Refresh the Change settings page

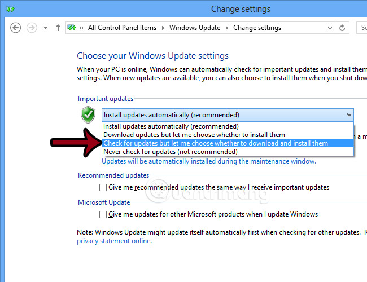(x=342, y=28)
